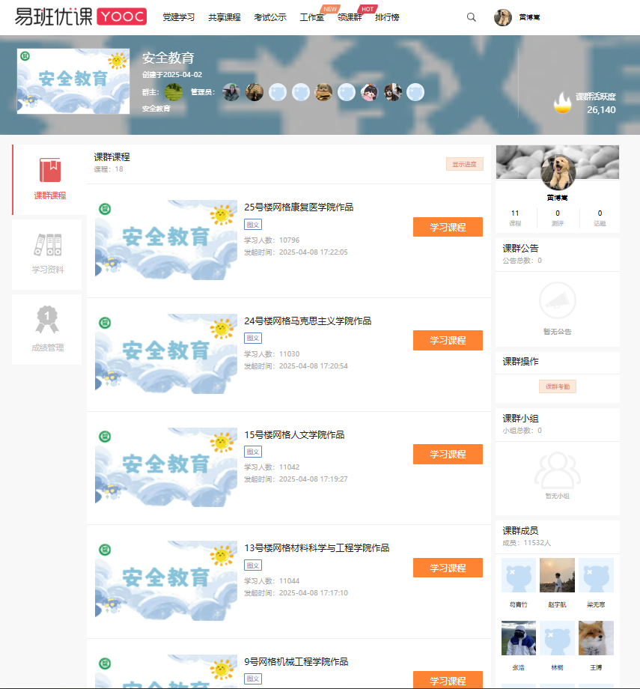This screenshot has height=689, width=640.
Task: Click the 课程: 18 count text
Action: (x=109, y=169)
